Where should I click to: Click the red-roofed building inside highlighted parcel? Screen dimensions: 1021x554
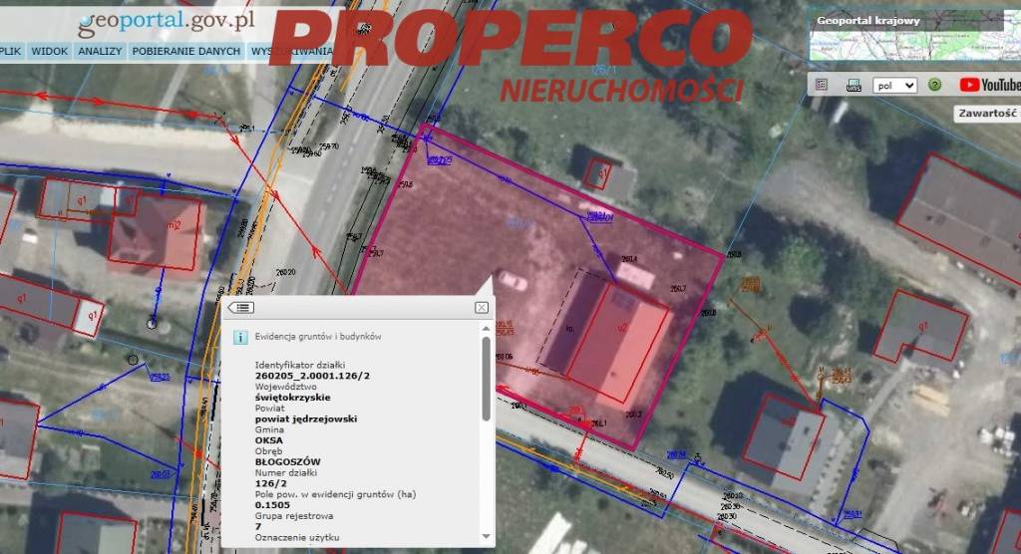pyautogui.click(x=617, y=345)
